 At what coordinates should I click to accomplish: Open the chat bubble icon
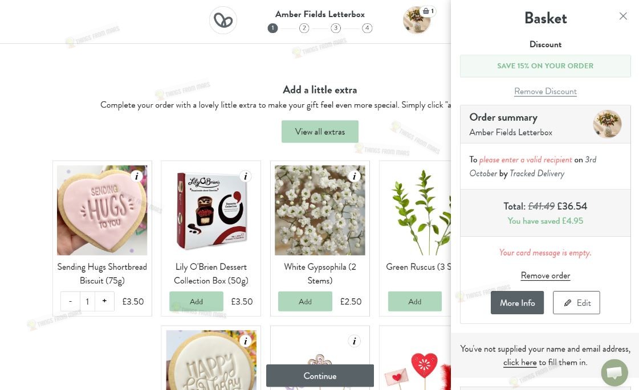click(x=614, y=372)
